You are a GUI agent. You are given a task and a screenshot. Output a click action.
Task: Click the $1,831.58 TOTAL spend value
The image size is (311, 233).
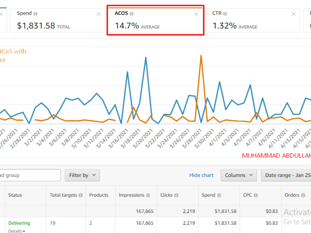(x=44, y=26)
